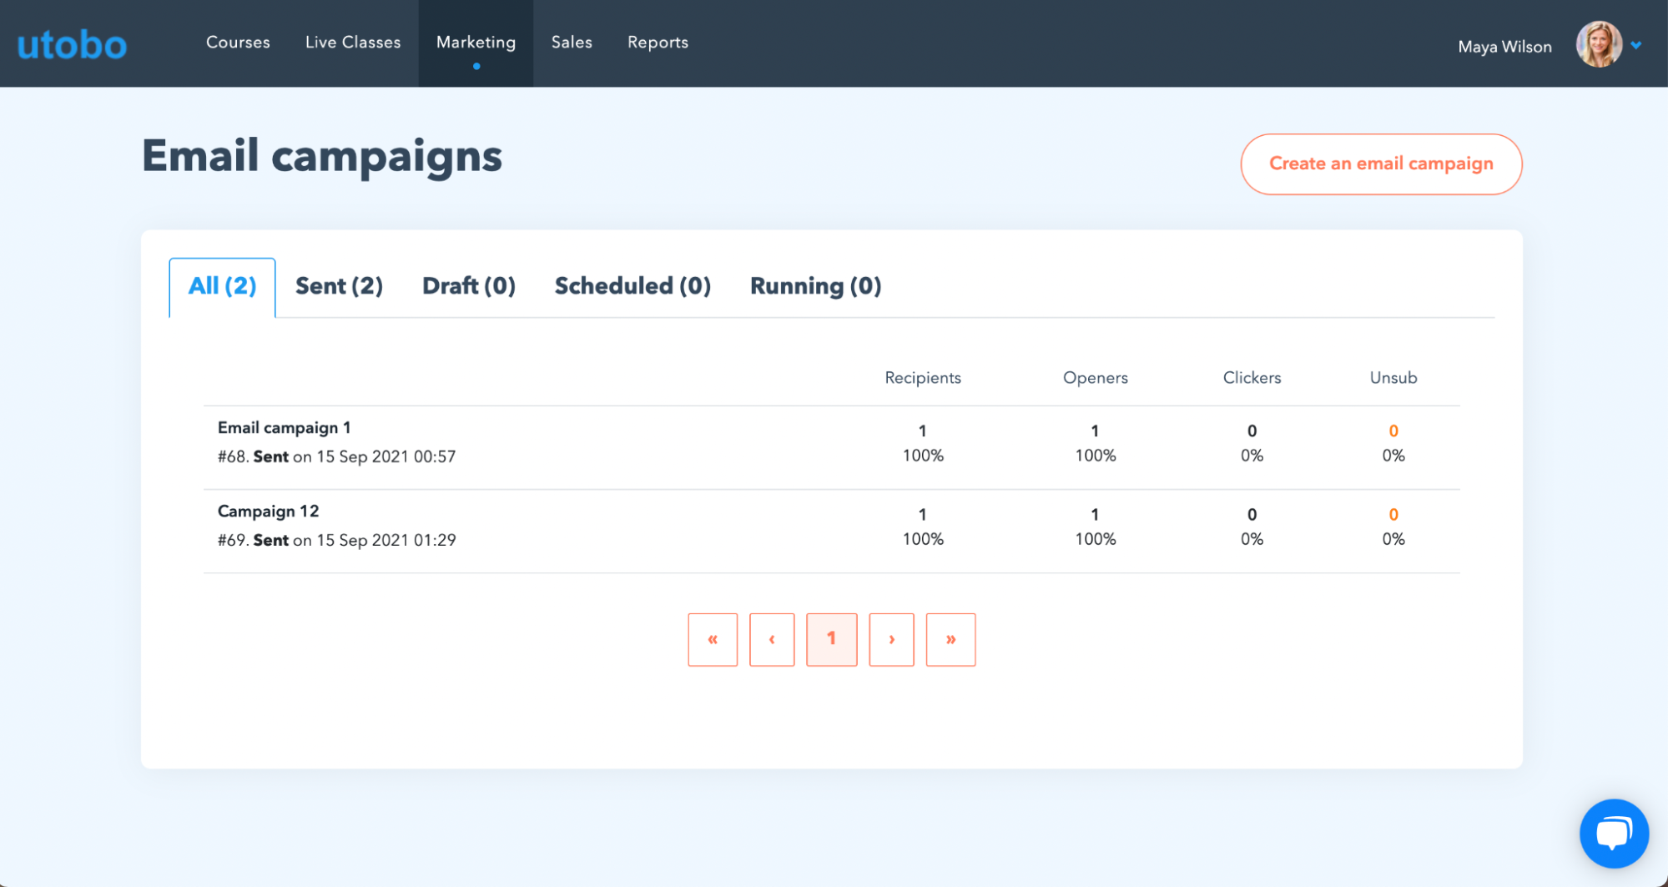Go to first page of campaigns
The width and height of the screenshot is (1668, 887).
pos(713,640)
